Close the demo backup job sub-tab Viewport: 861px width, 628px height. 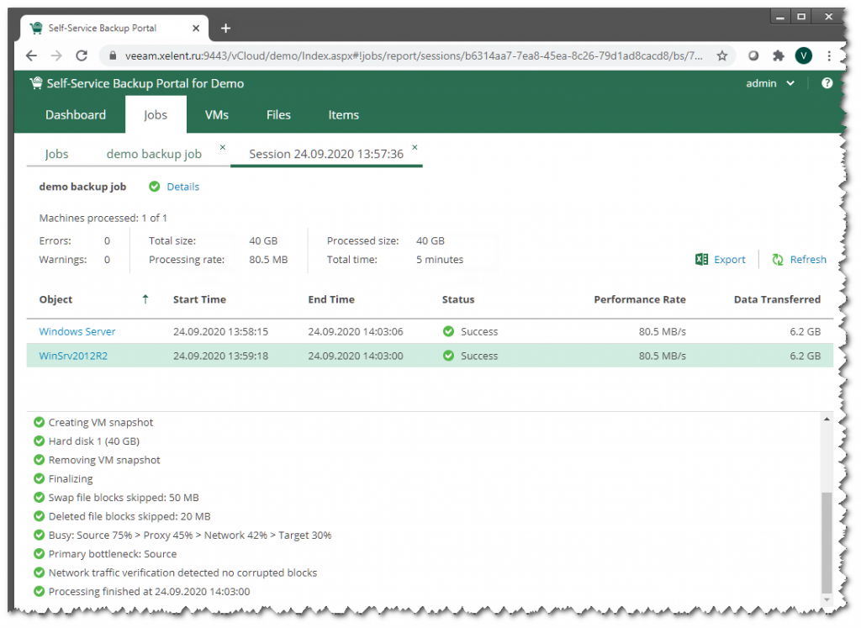point(222,147)
